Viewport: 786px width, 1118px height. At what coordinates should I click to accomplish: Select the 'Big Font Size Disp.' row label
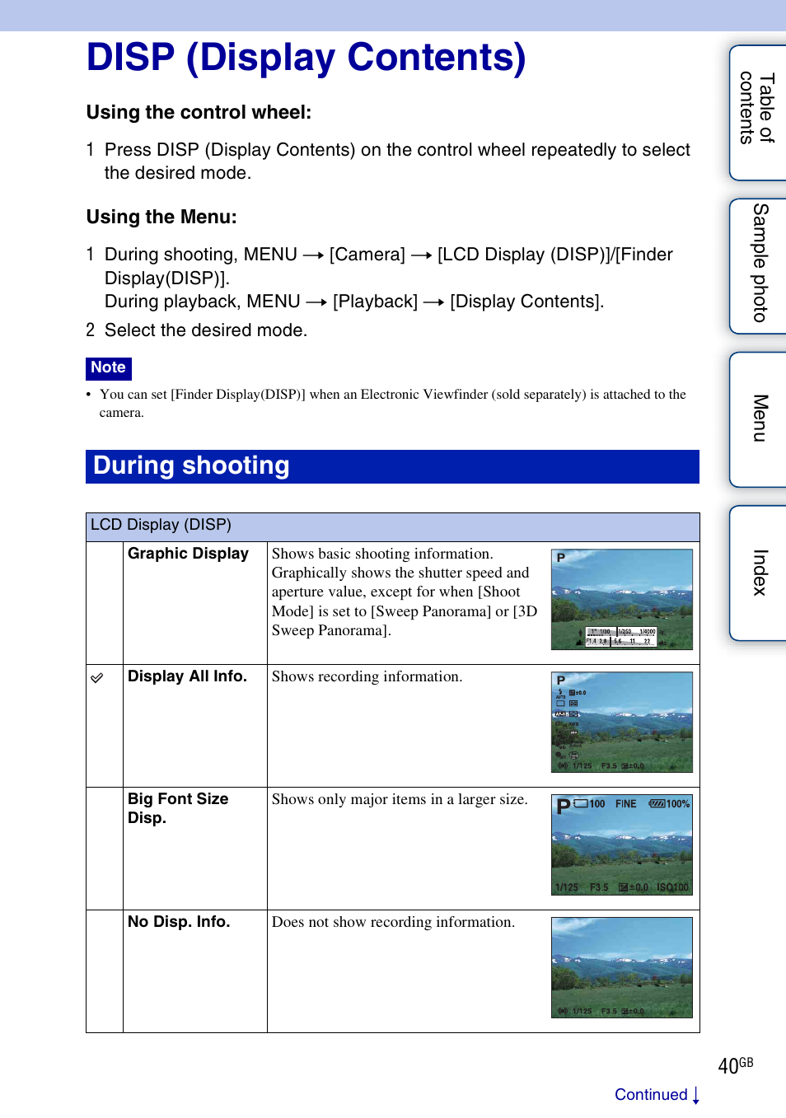pyautogui.click(x=178, y=808)
